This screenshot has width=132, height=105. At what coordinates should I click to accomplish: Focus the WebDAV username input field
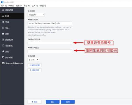(50, 43)
